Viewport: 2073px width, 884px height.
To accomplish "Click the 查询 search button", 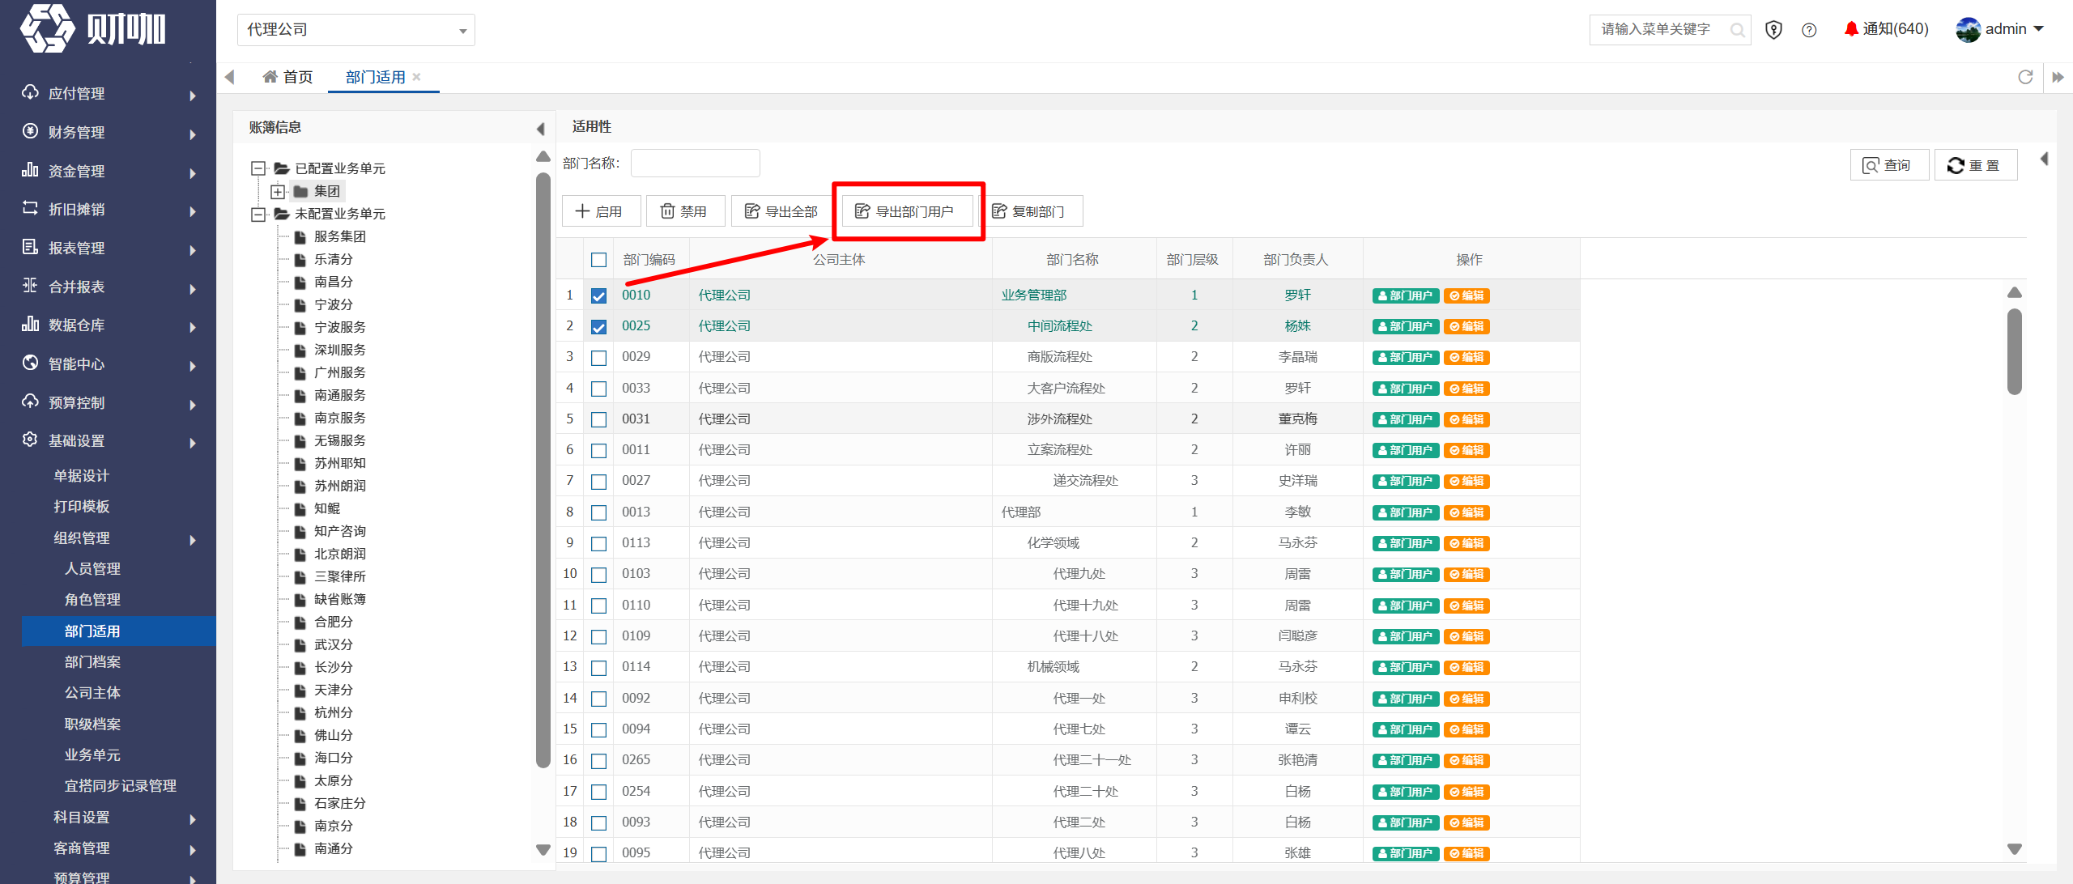I will (x=1888, y=165).
